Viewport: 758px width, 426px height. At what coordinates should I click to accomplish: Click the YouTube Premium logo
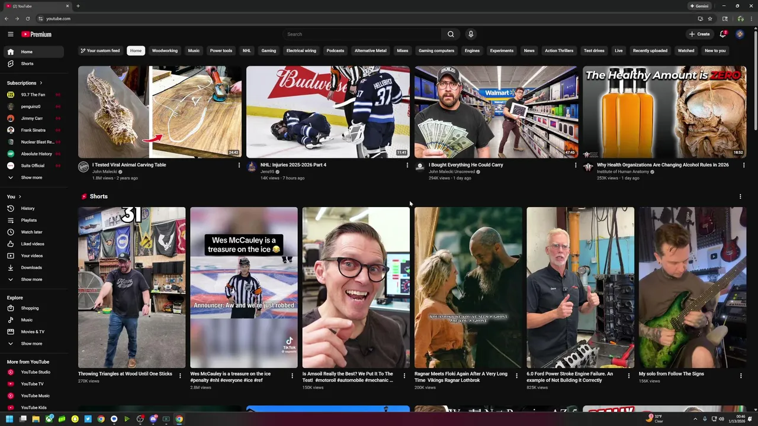click(x=37, y=34)
